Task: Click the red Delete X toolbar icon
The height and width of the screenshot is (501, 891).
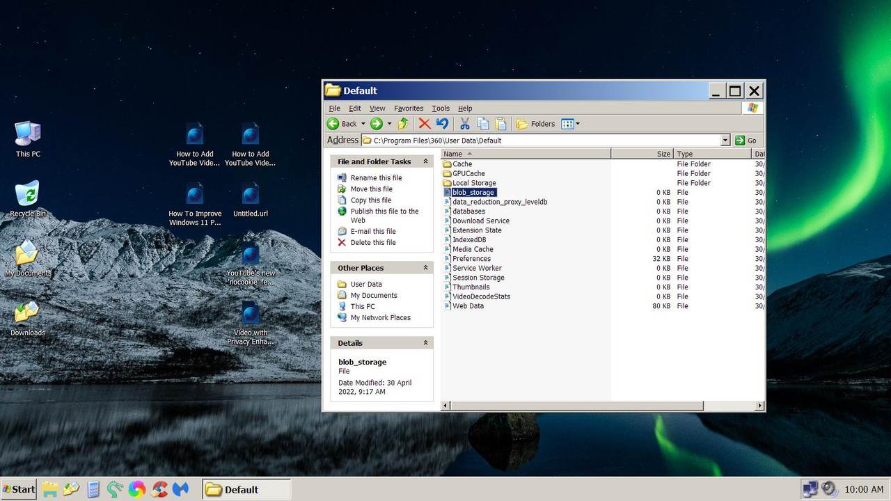Action: (x=425, y=124)
